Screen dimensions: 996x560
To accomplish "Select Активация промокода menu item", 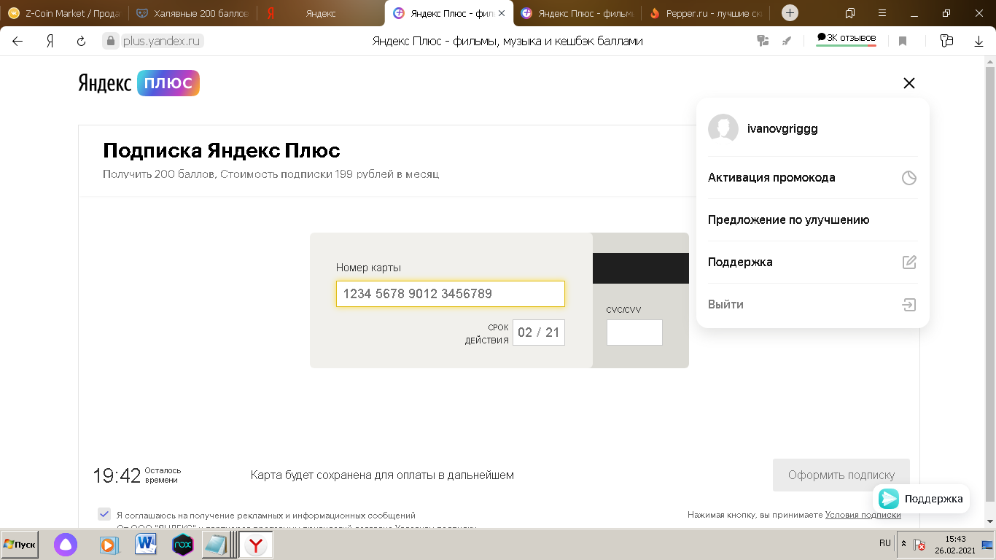I will tap(813, 178).
